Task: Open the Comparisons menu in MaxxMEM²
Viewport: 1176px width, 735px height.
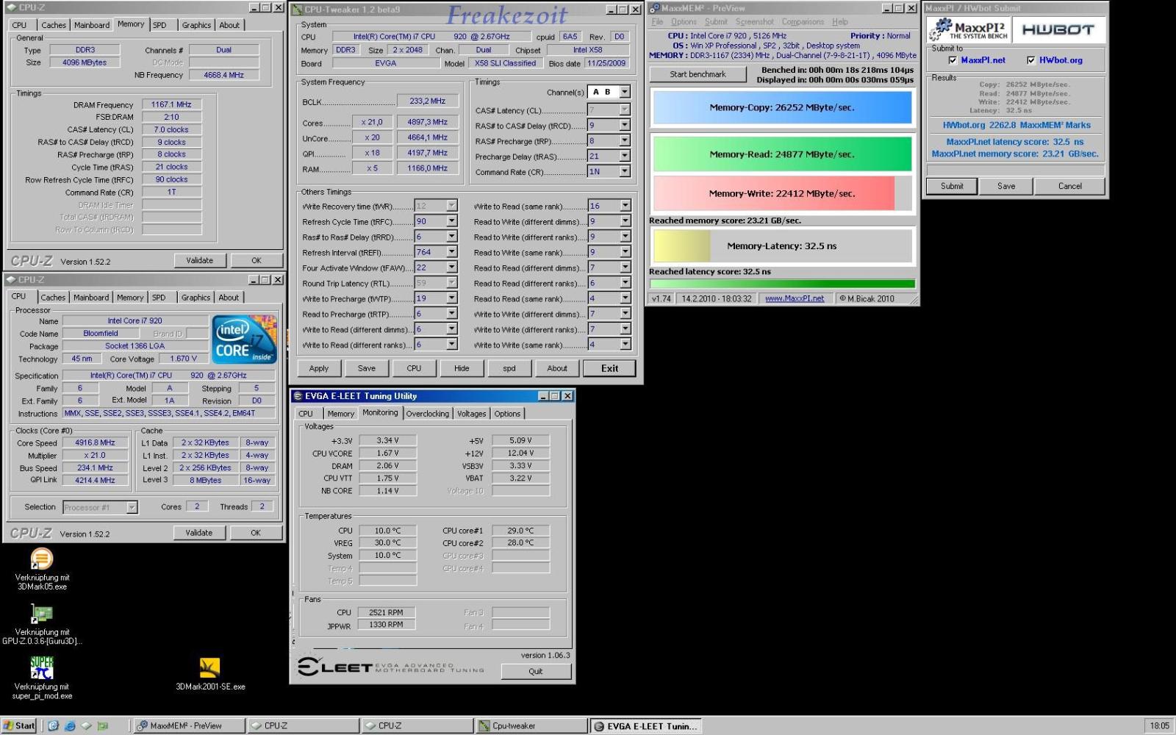Action: [803, 22]
